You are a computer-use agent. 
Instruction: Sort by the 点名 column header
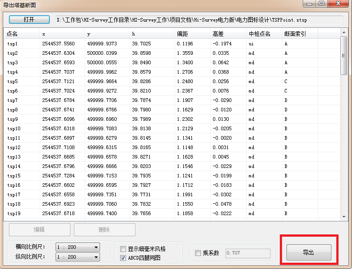(x=22, y=34)
